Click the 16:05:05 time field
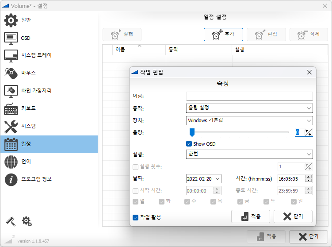The height and width of the screenshot is (247, 332). point(291,179)
